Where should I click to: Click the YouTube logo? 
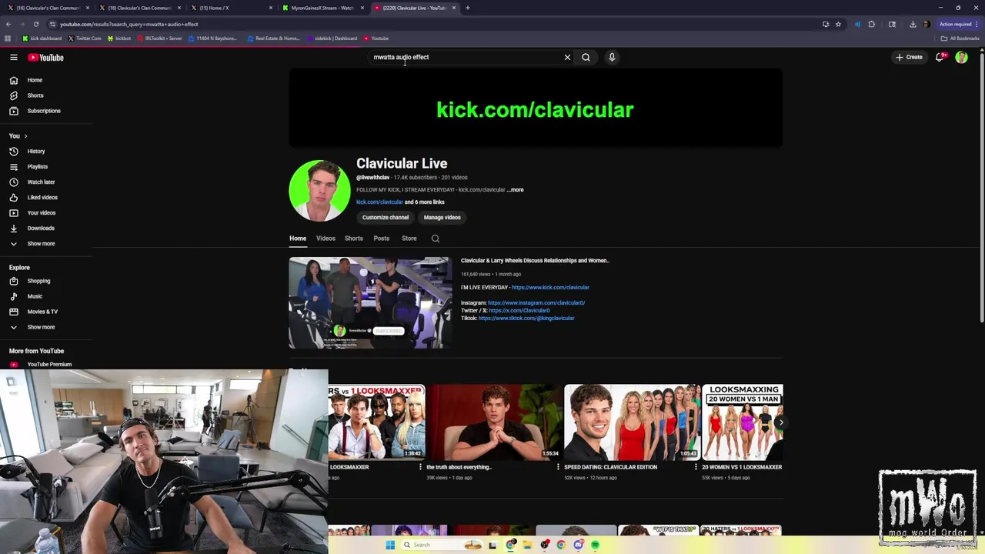[x=45, y=57]
